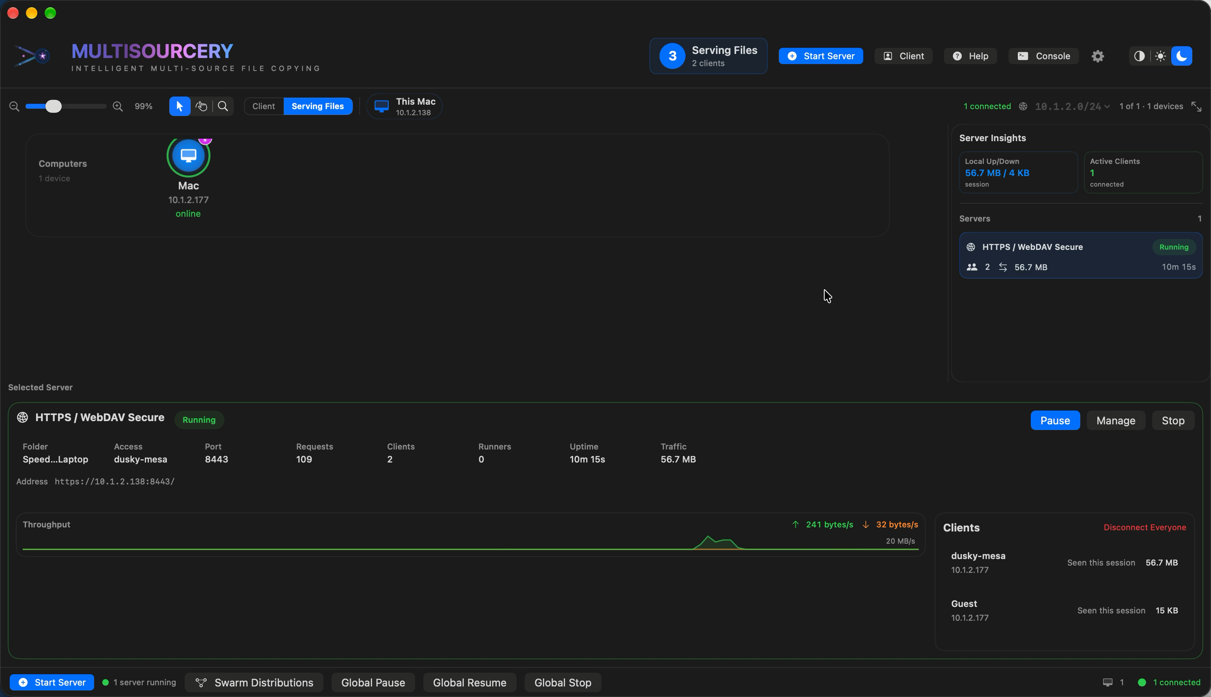Click the globe icon beside the subnet

[x=1023, y=106]
